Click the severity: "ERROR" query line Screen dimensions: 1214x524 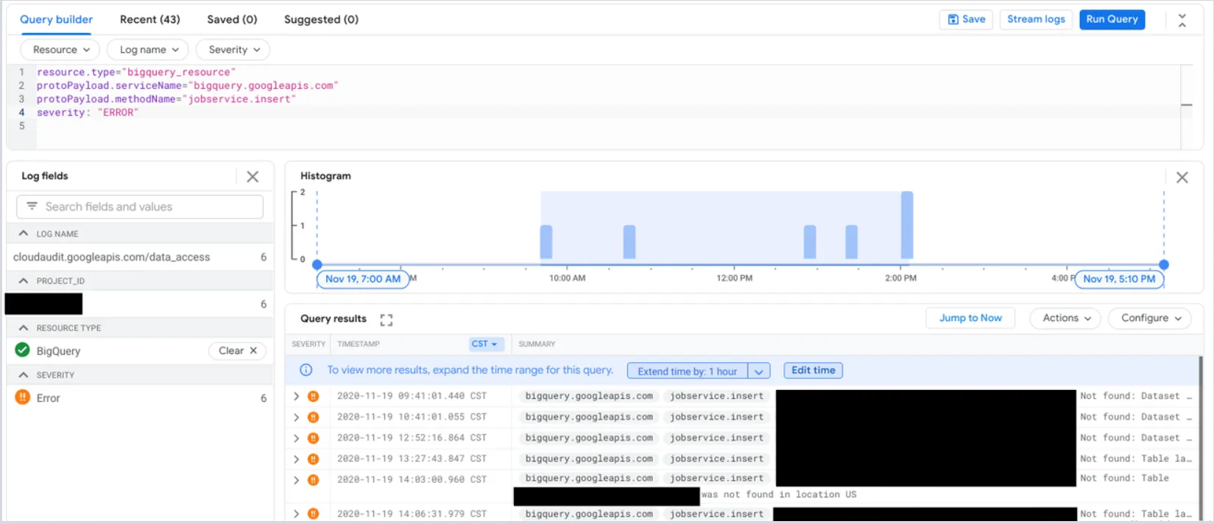tap(88, 113)
